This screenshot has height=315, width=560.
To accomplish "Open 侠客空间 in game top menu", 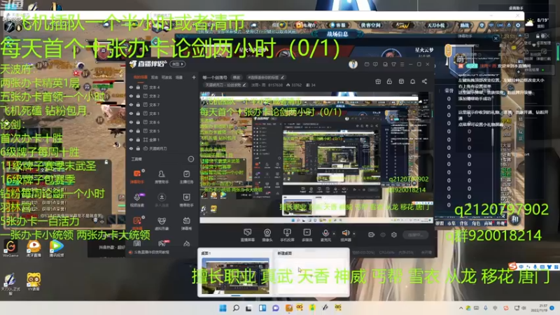I will point(371,25).
